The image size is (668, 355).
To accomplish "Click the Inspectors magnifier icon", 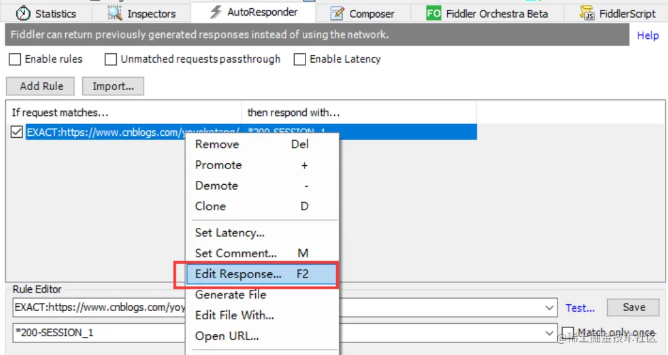I will point(114,13).
